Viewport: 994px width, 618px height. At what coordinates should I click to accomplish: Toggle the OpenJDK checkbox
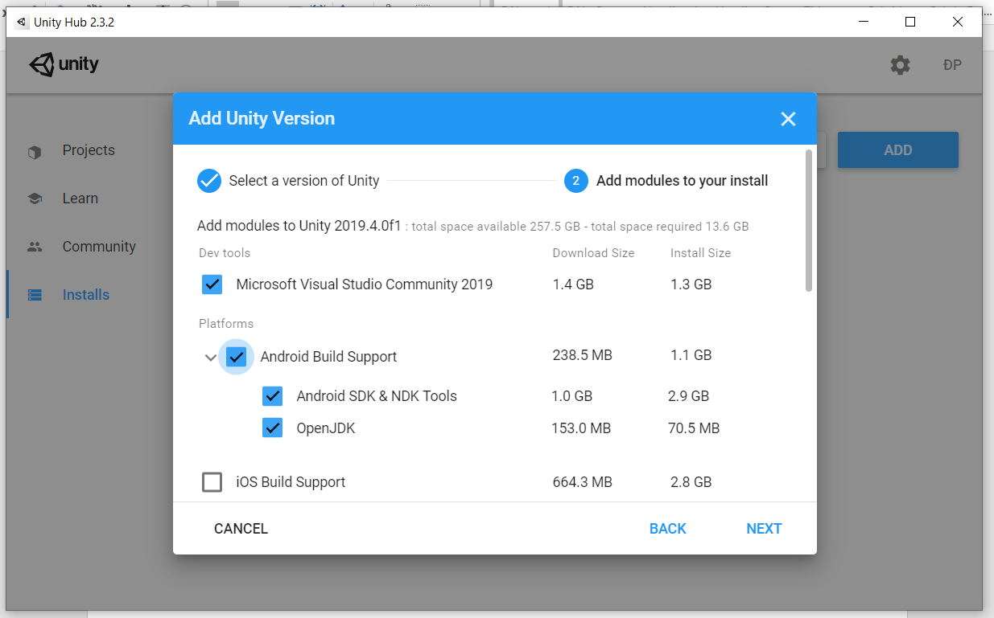(x=273, y=428)
